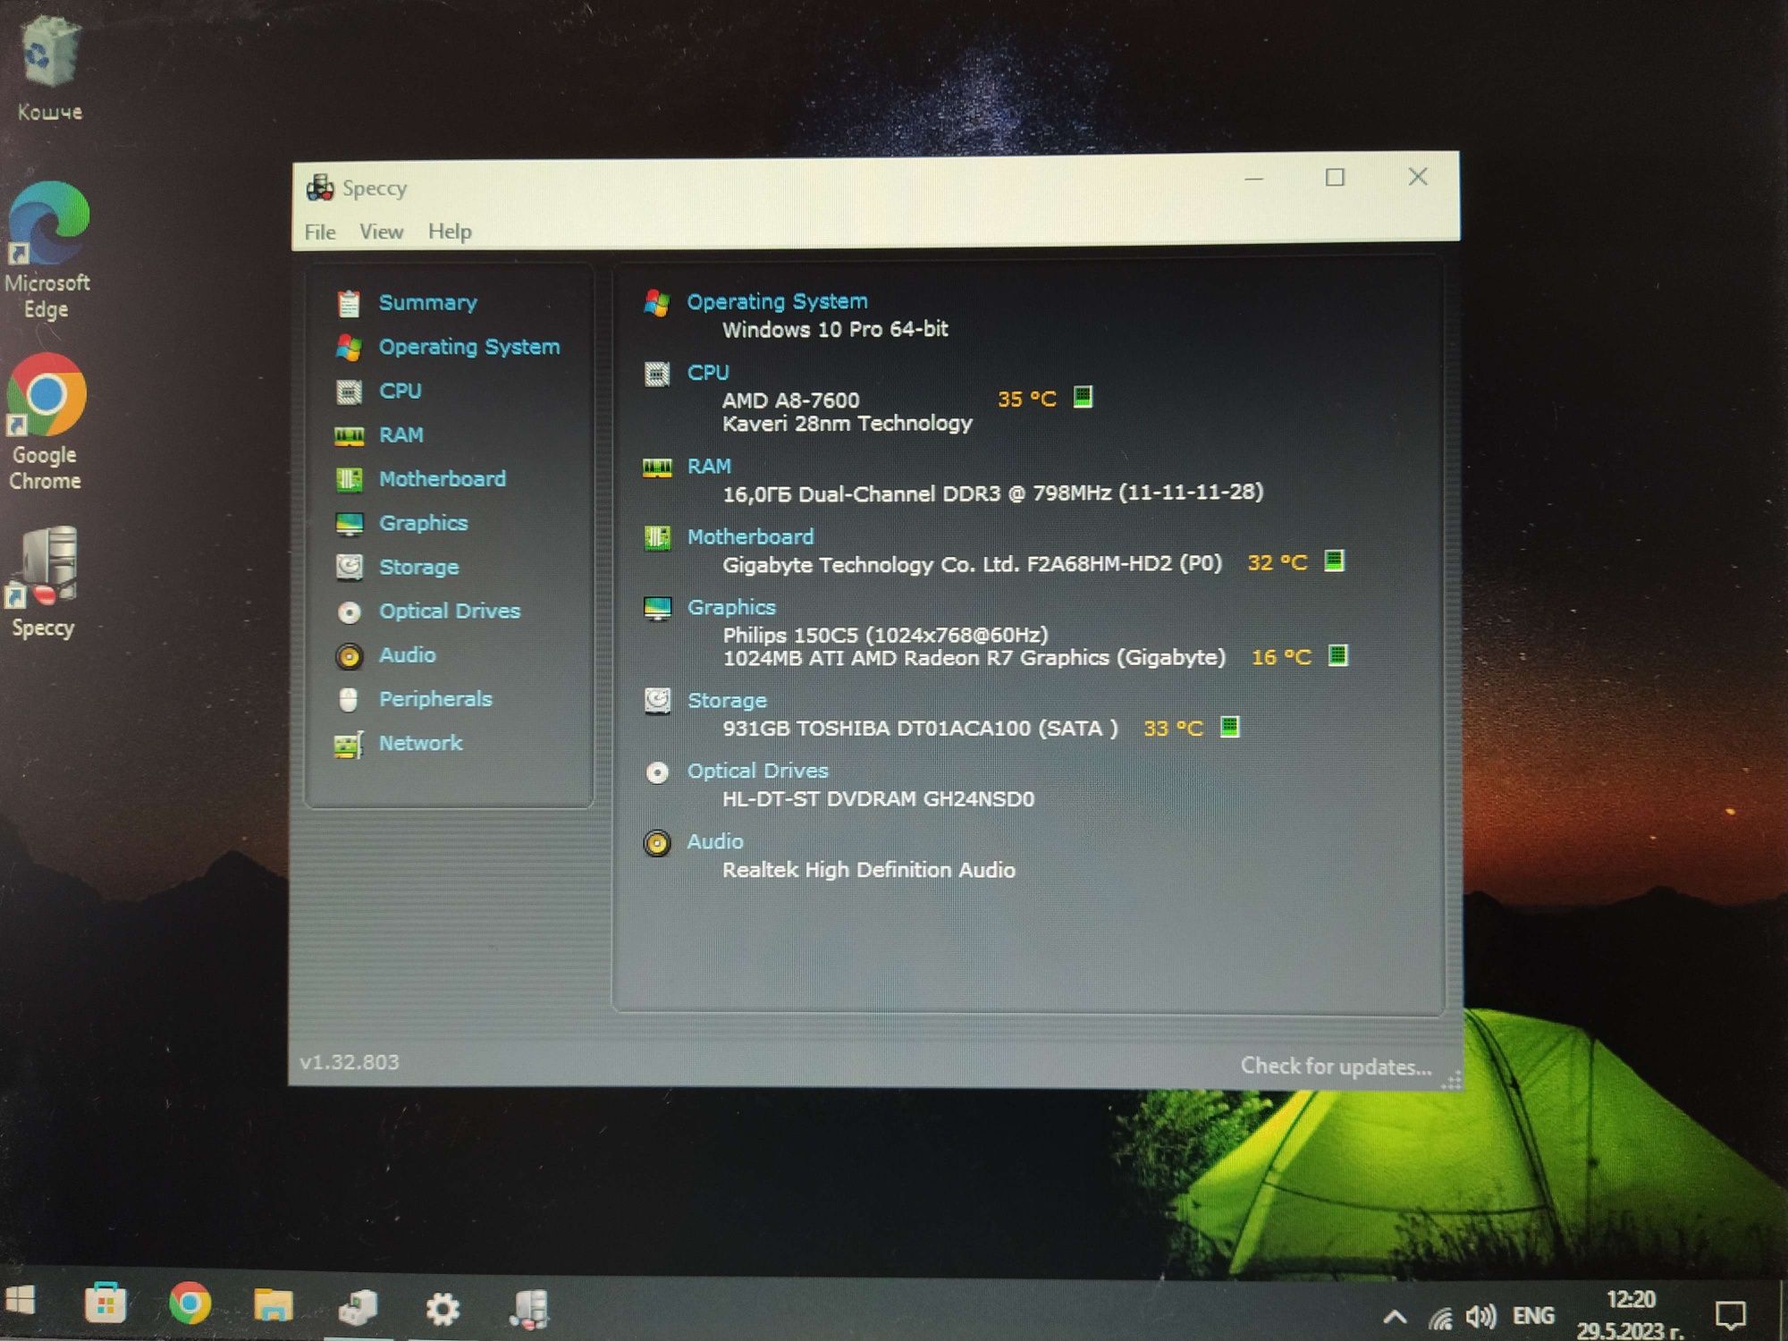Click the CPU chip icon in sidebar

pos(349,392)
